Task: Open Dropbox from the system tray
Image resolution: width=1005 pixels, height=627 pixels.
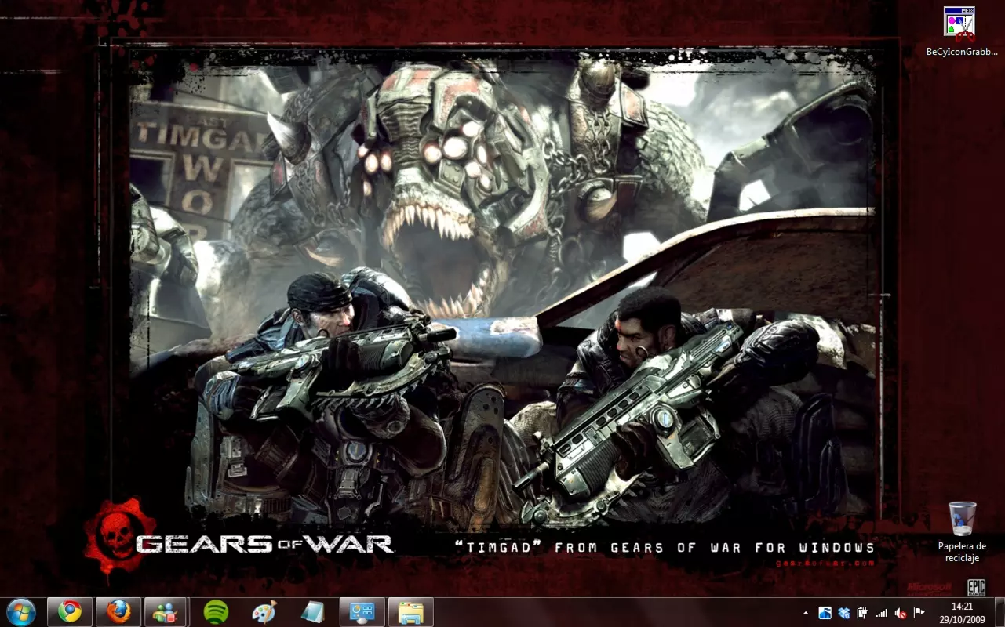Action: [x=843, y=613]
